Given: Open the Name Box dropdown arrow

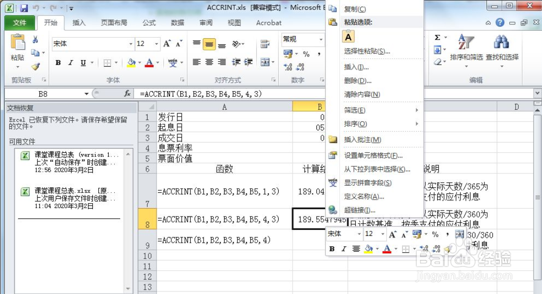Looking at the screenshot, I should point(86,94).
